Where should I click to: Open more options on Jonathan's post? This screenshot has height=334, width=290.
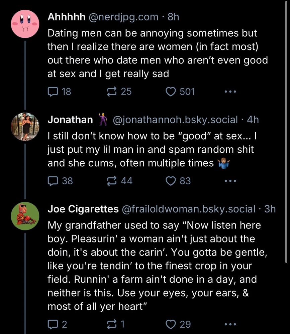tap(230, 181)
